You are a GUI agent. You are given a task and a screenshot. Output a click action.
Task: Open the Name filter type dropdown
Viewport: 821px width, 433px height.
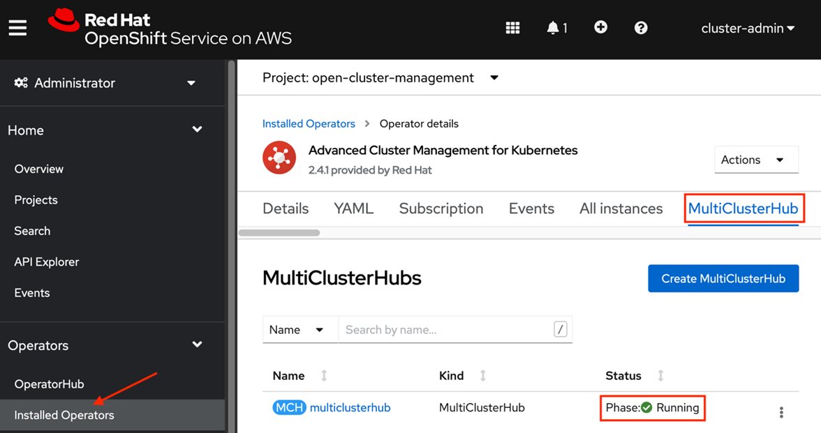(x=300, y=330)
